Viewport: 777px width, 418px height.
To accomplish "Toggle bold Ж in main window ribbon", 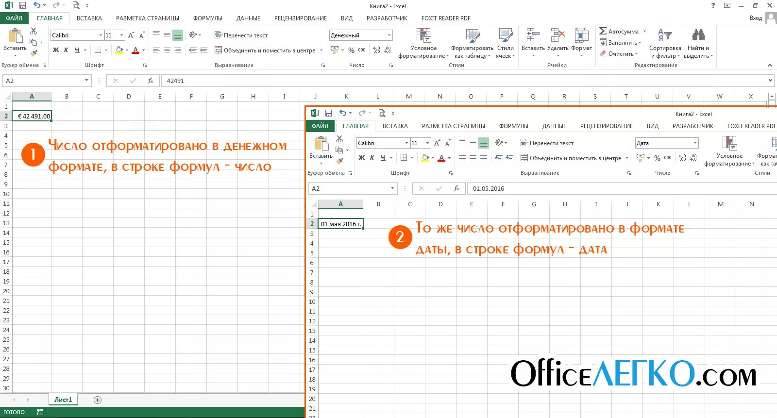I will pyautogui.click(x=56, y=50).
